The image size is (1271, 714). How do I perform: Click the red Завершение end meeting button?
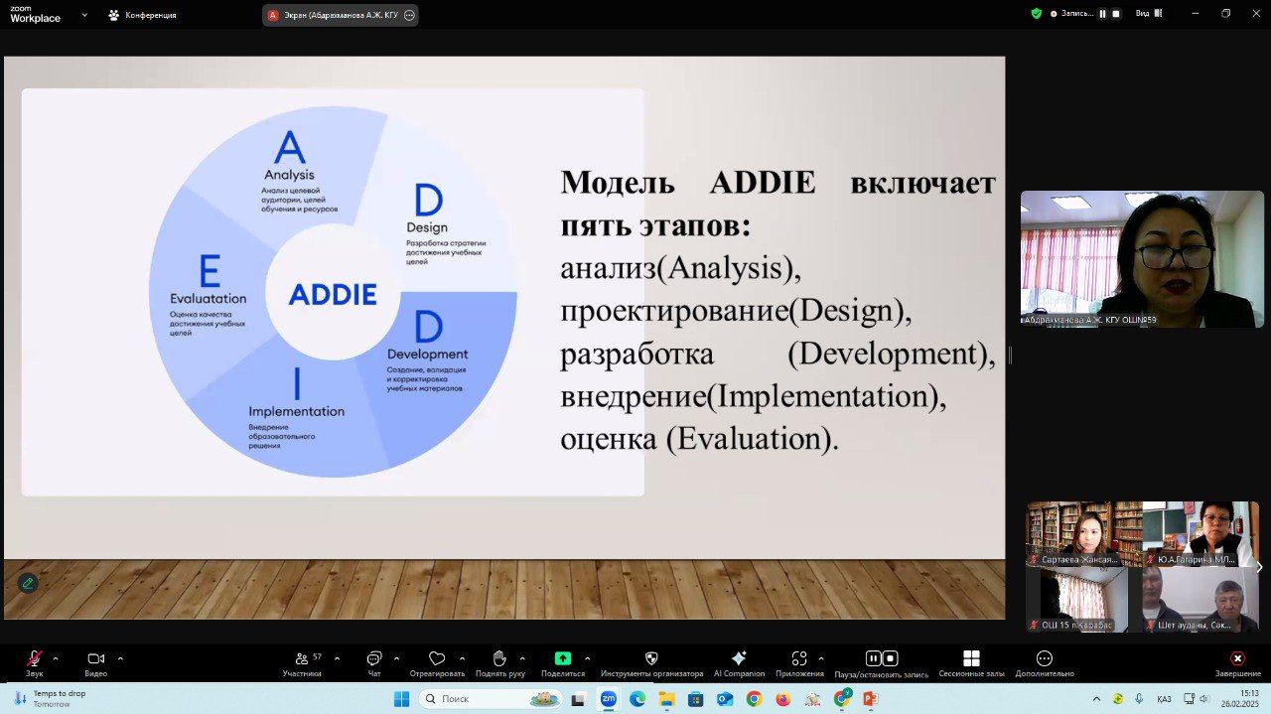[1237, 659]
